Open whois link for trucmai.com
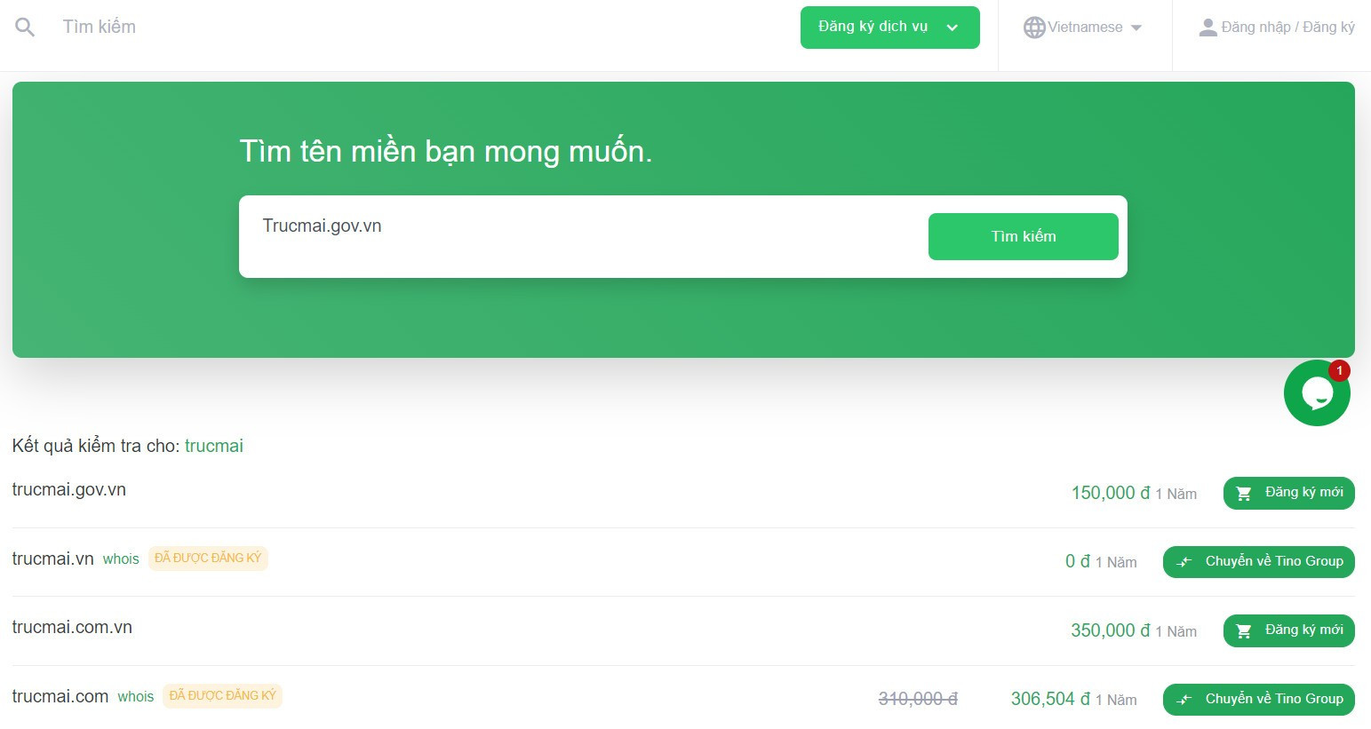Image resolution: width=1371 pixels, height=729 pixels. [136, 696]
